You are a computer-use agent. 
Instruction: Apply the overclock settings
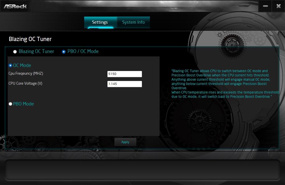pos(125,142)
